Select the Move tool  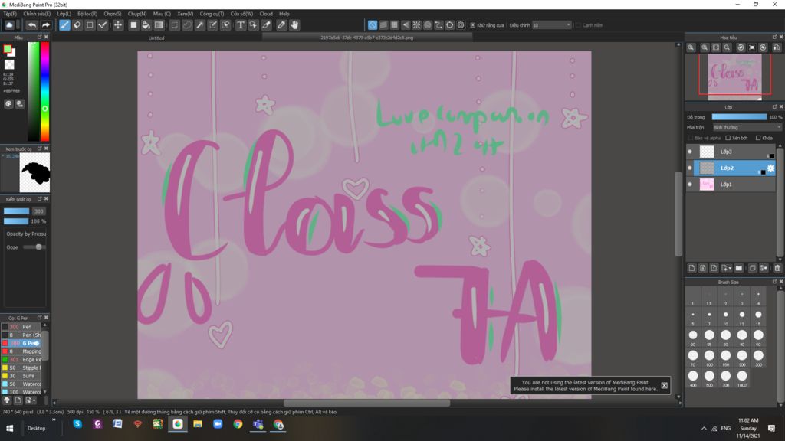tap(117, 25)
